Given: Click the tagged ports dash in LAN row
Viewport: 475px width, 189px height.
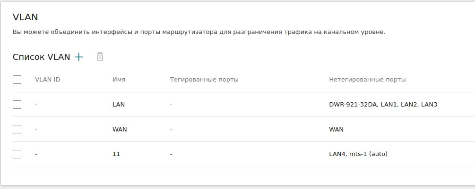Looking at the screenshot, I should tap(171, 105).
